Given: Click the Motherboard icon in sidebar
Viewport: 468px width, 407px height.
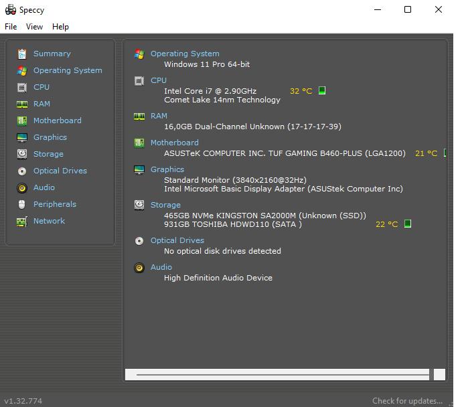Looking at the screenshot, I should pyautogui.click(x=22, y=121).
